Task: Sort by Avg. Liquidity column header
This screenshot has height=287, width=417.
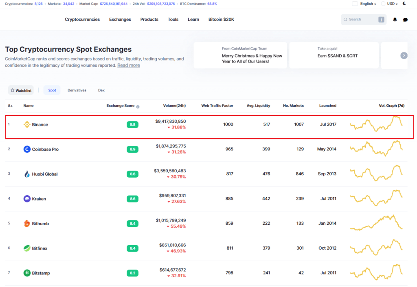Action: 258,106
